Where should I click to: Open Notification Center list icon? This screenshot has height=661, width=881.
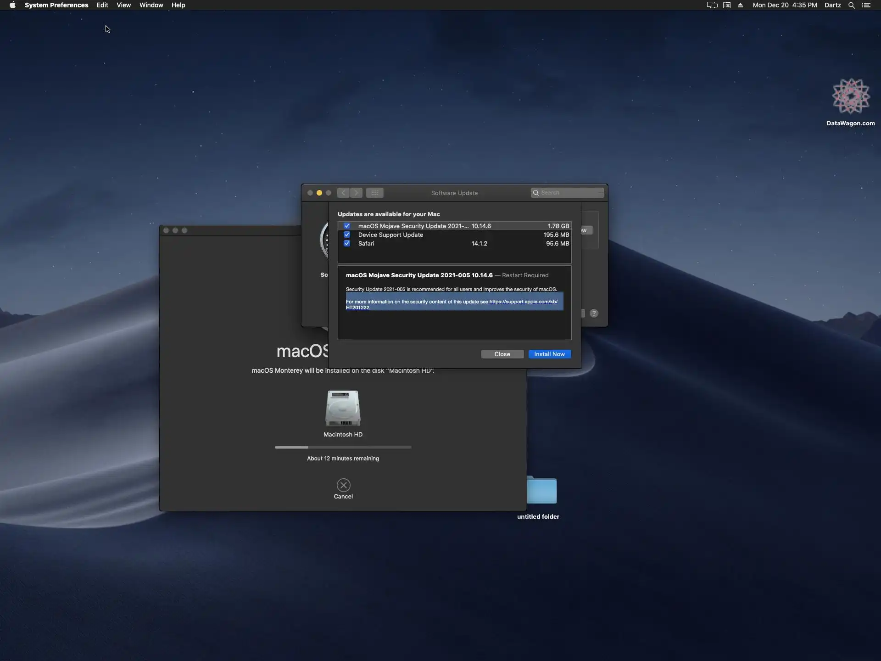(866, 5)
